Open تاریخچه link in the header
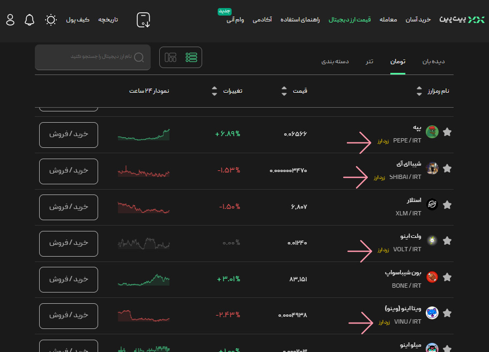The image size is (489, 352). pos(108,20)
